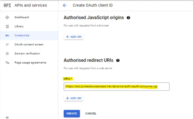193x119 pixels.
Task: Click the Domain verification icon
Action: point(7,54)
